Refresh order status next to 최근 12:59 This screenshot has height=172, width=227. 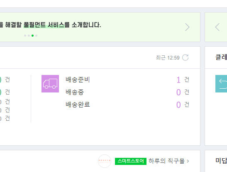[x=186, y=57]
